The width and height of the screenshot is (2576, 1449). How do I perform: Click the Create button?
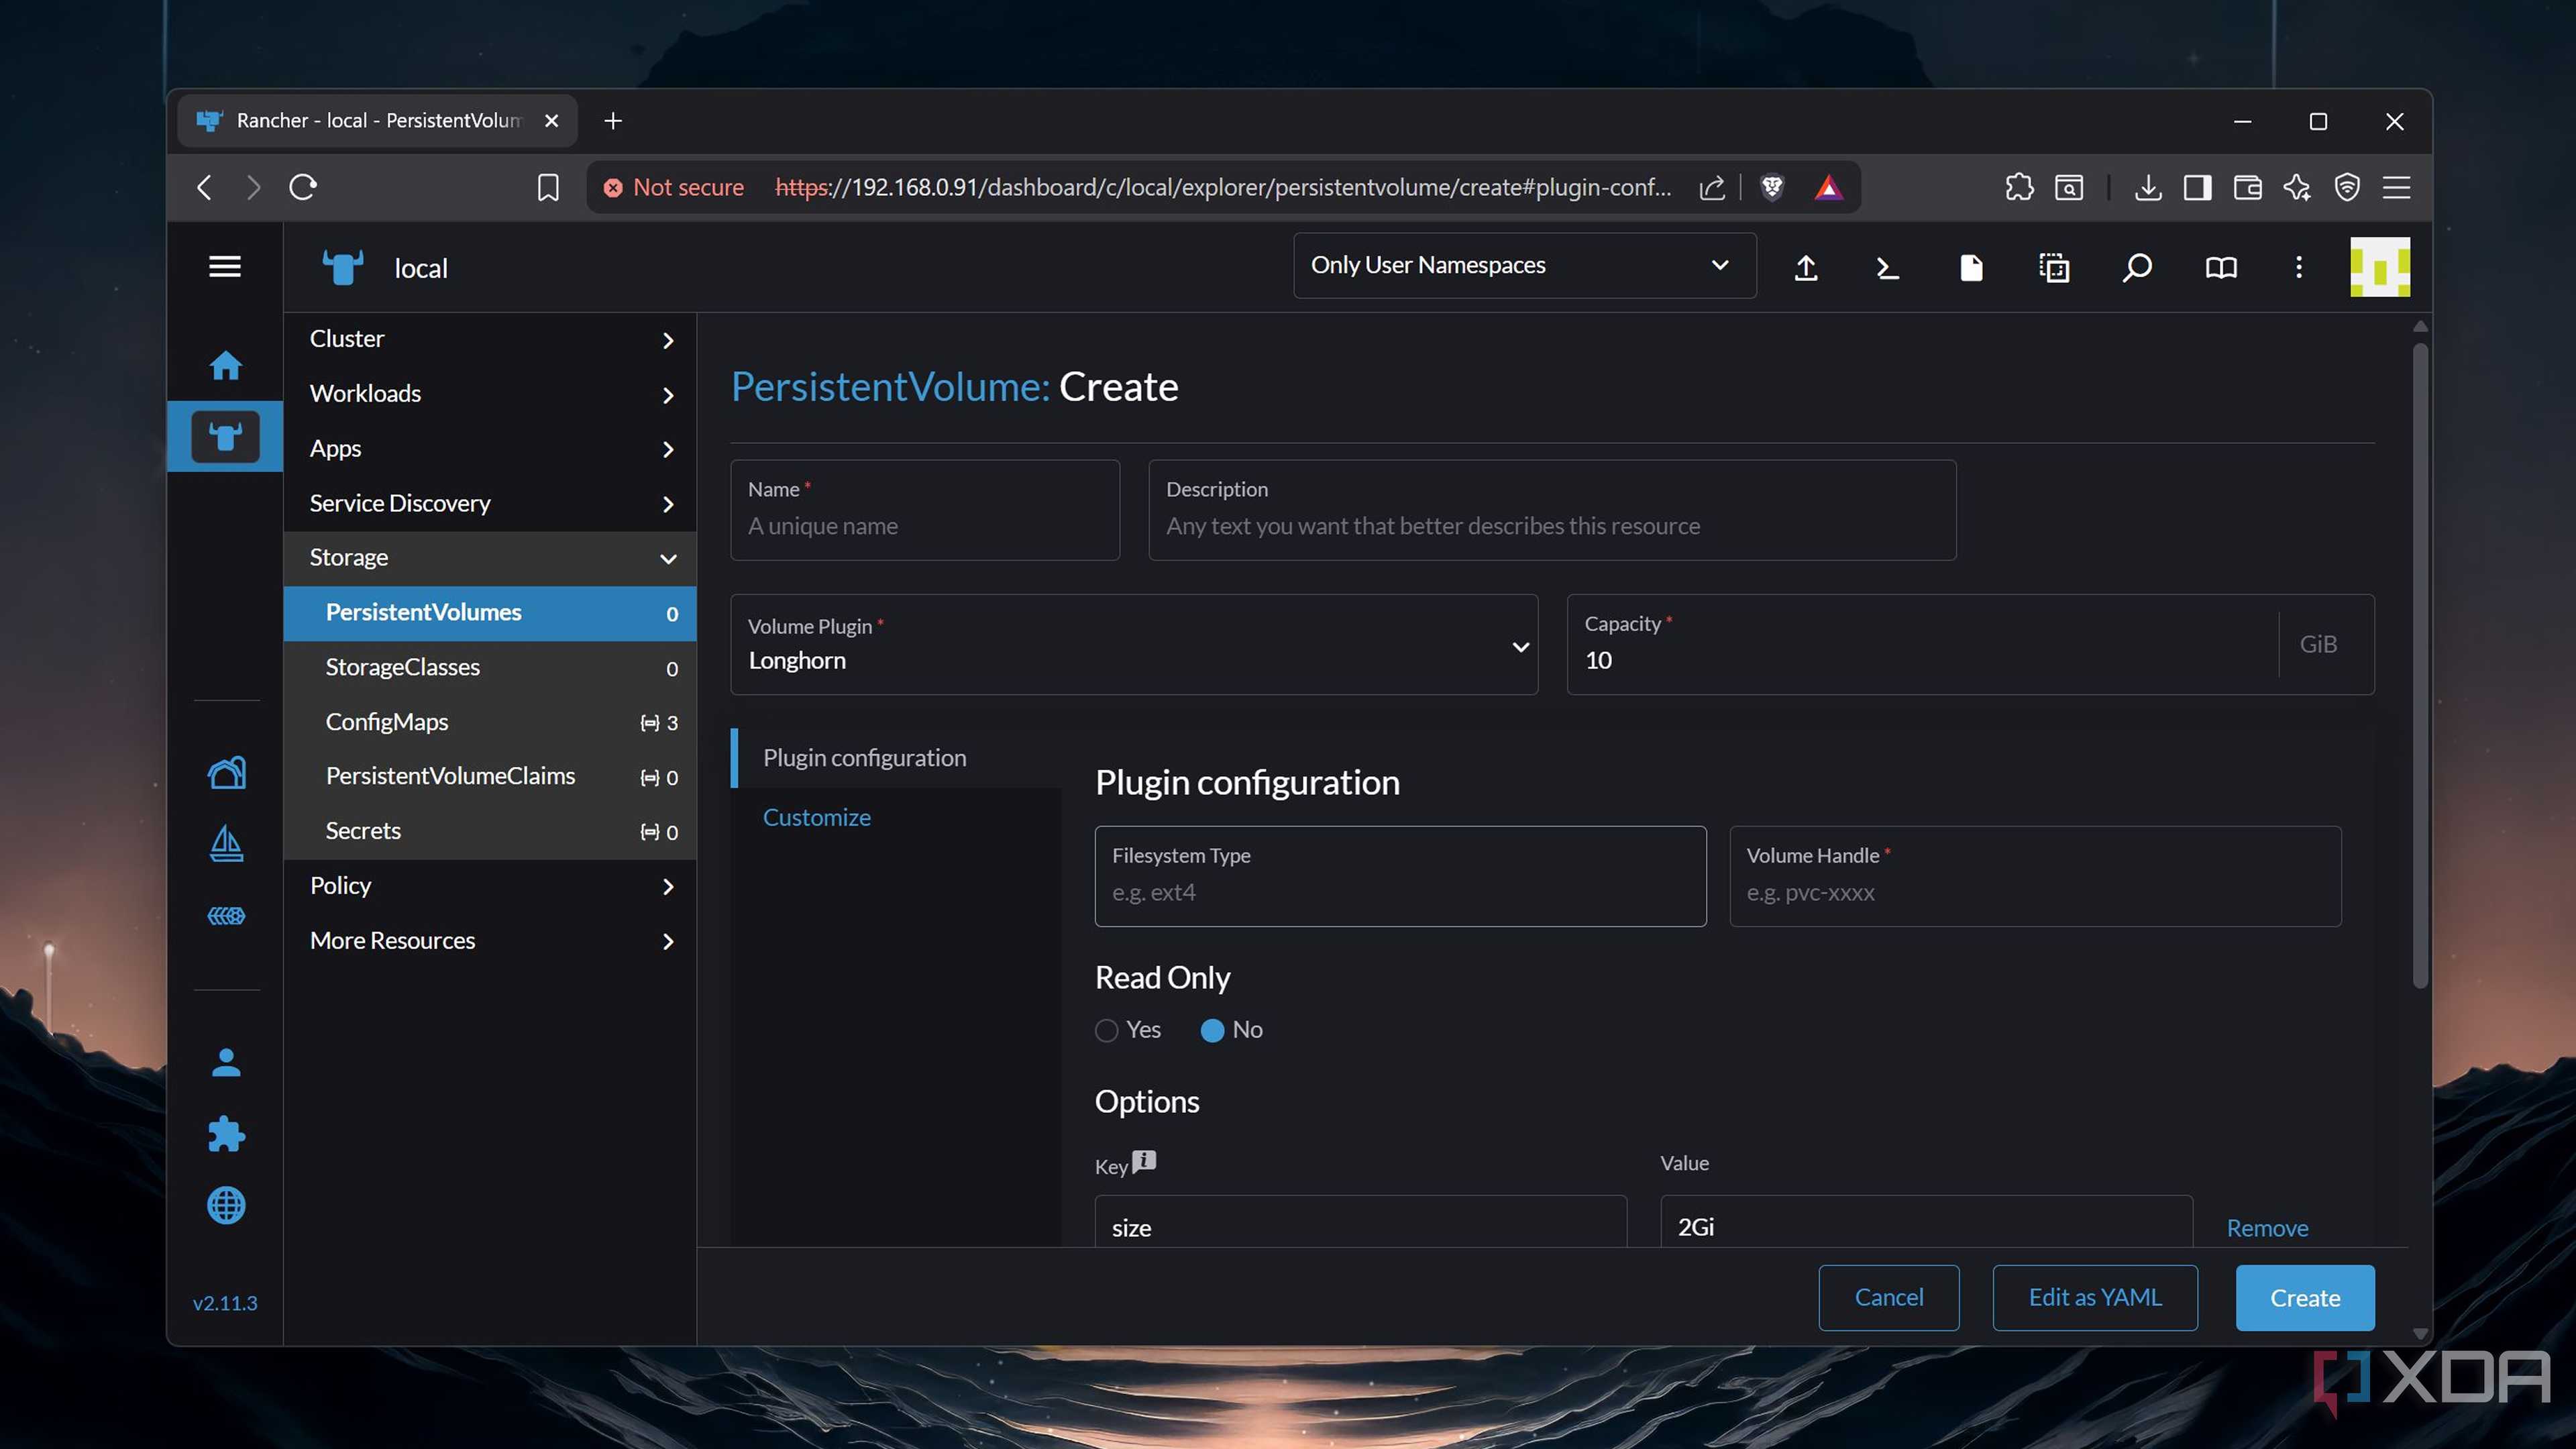pos(2305,1298)
